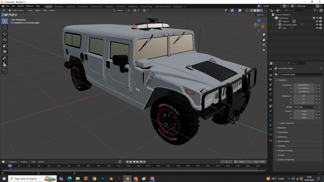Open the Texture properties tab
Screen dimensions: 324x182
click(271, 140)
